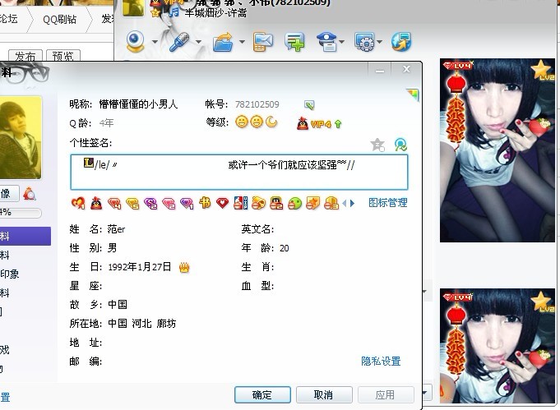Viewport: 560px width, 410px height.
Task: Click the 取消 cancel button
Action: point(324,394)
